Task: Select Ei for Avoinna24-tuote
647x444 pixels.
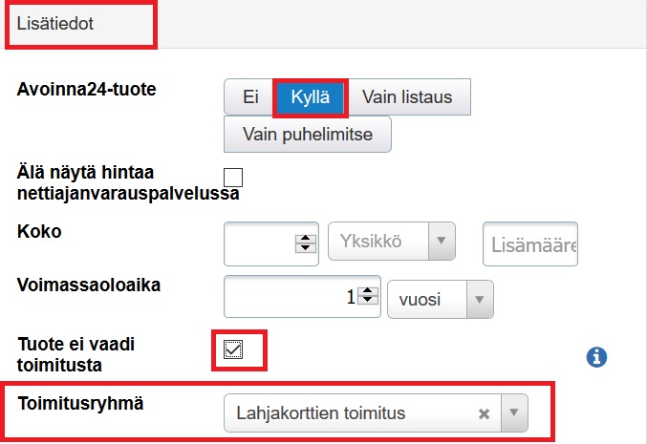Action: click(250, 96)
